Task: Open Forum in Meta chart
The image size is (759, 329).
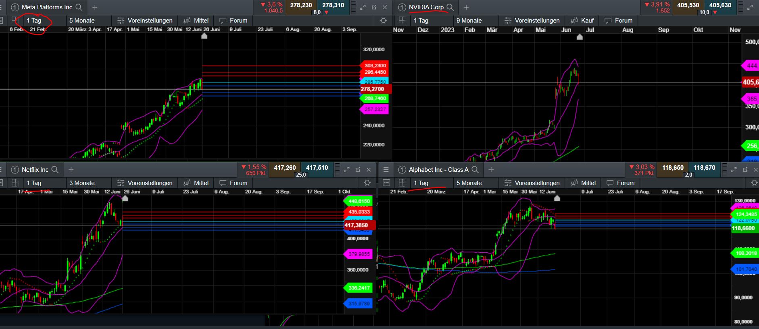Action: click(x=234, y=20)
